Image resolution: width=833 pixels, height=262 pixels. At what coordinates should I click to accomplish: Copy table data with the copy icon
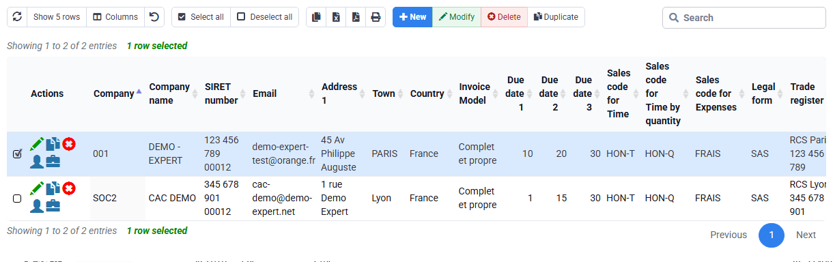click(316, 17)
